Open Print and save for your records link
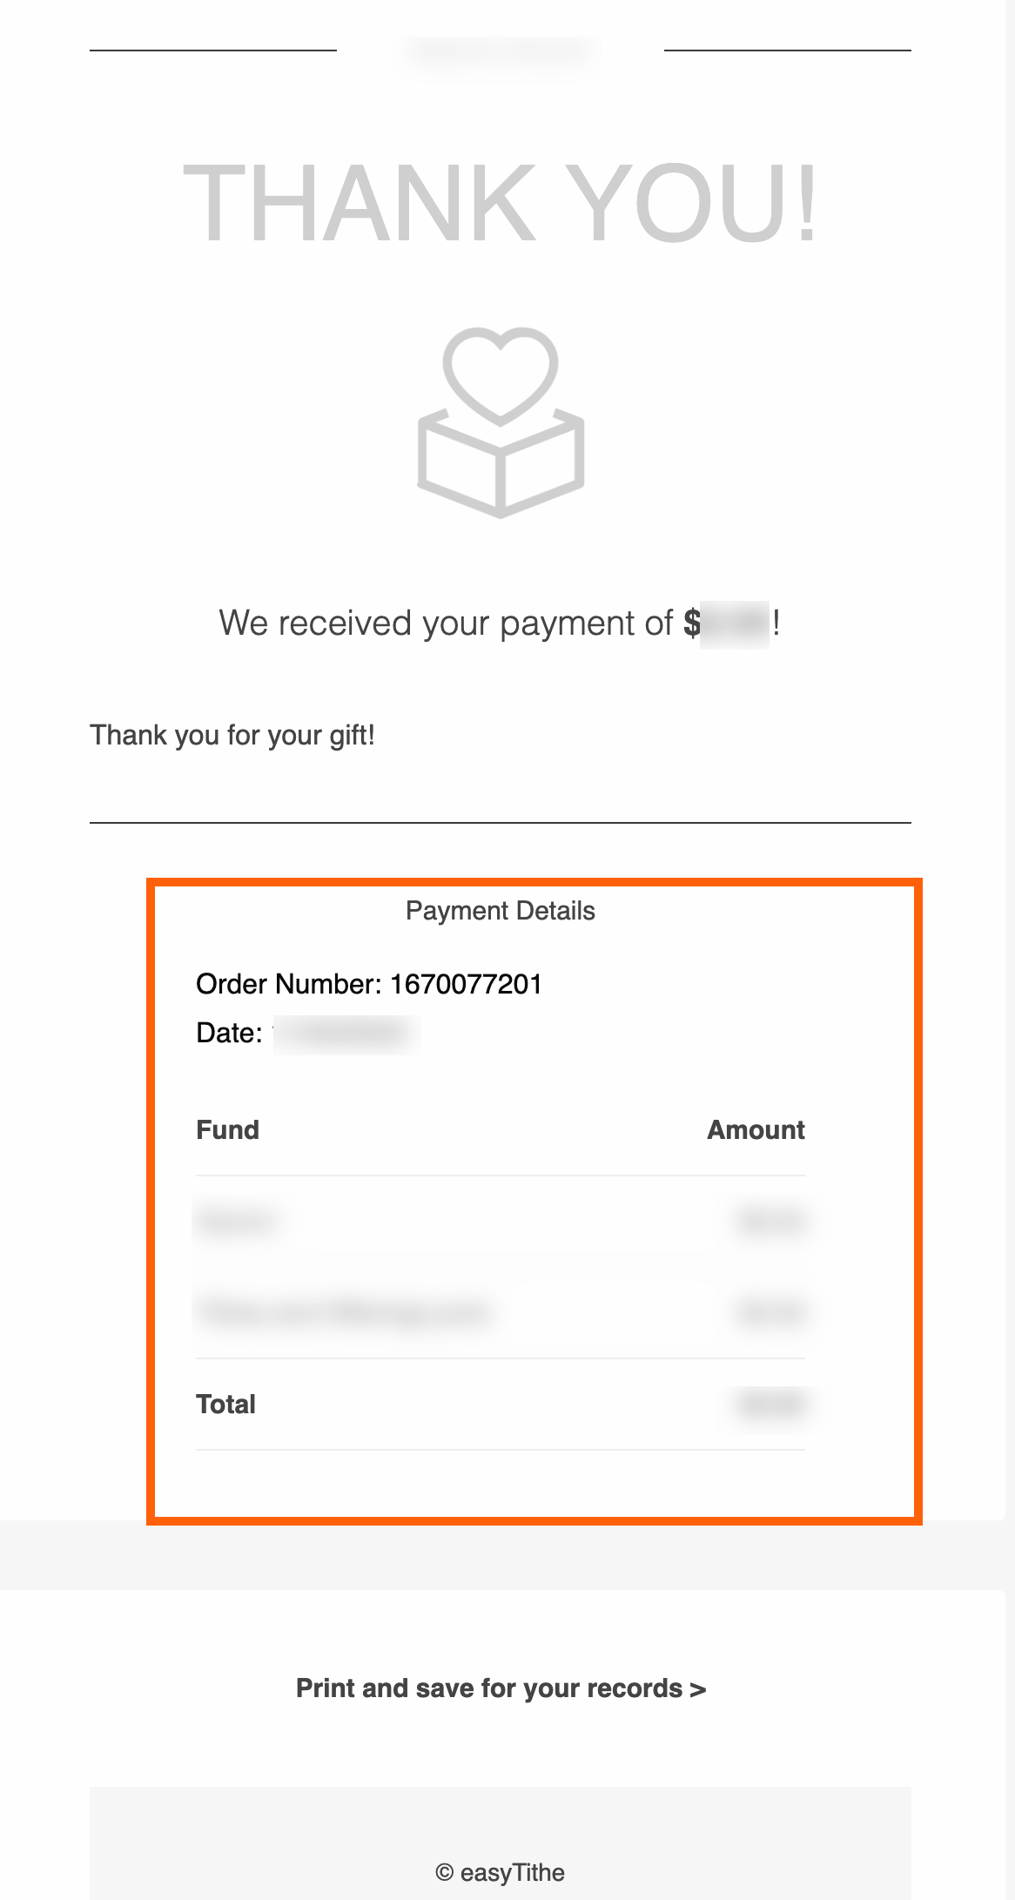 (x=501, y=1688)
